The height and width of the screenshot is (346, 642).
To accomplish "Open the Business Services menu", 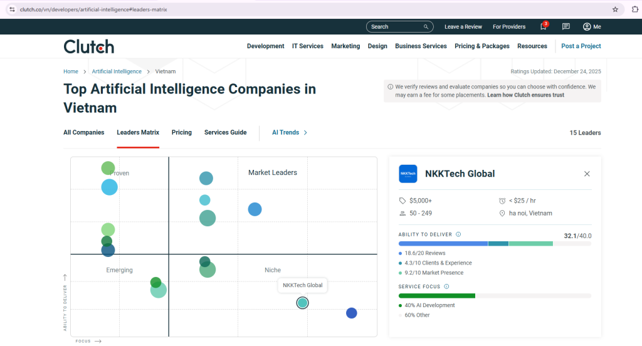I will pyautogui.click(x=421, y=46).
